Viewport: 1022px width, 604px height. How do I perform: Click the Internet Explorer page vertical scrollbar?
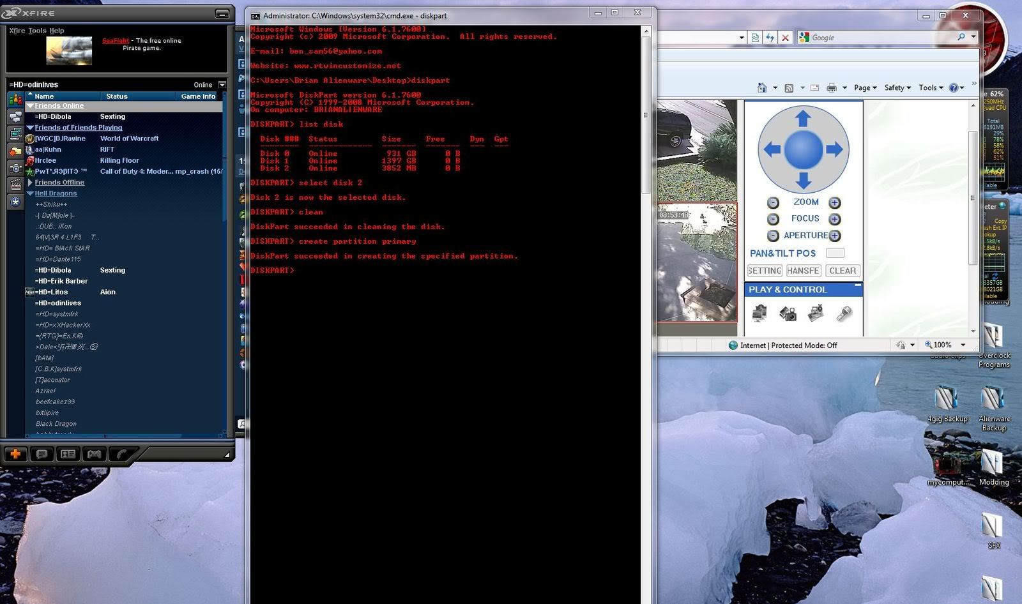[972, 197]
